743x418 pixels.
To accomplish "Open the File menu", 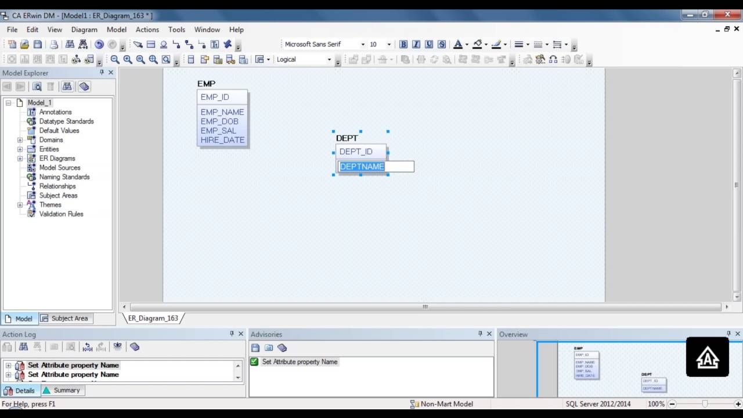I will pos(12,30).
